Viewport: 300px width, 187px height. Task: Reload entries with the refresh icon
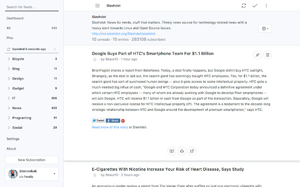pos(244,6)
